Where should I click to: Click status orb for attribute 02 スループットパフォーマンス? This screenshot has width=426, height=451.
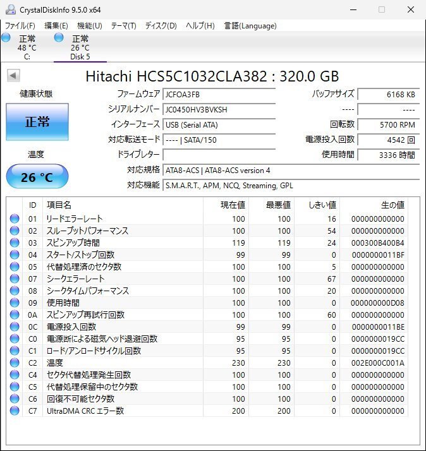(x=15, y=231)
